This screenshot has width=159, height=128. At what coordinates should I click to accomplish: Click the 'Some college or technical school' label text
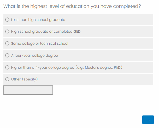[40, 43]
